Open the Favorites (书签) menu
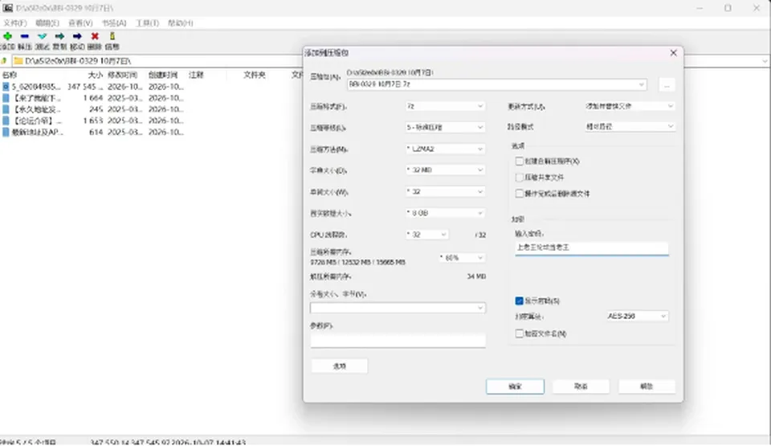The width and height of the screenshot is (771, 446). [114, 23]
